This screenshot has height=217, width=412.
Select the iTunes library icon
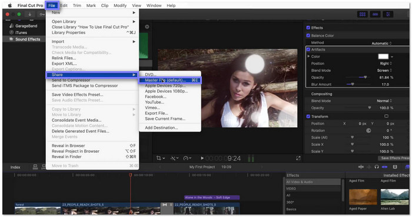pyautogui.click(x=11, y=32)
